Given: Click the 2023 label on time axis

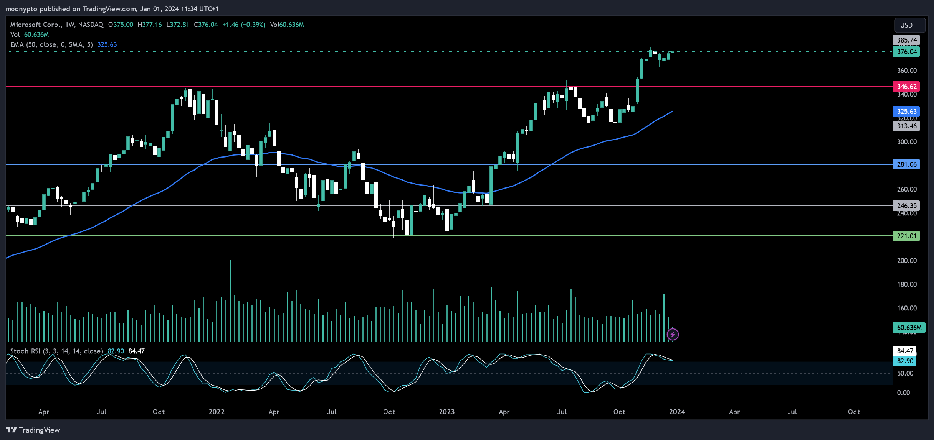Looking at the screenshot, I should [x=447, y=412].
